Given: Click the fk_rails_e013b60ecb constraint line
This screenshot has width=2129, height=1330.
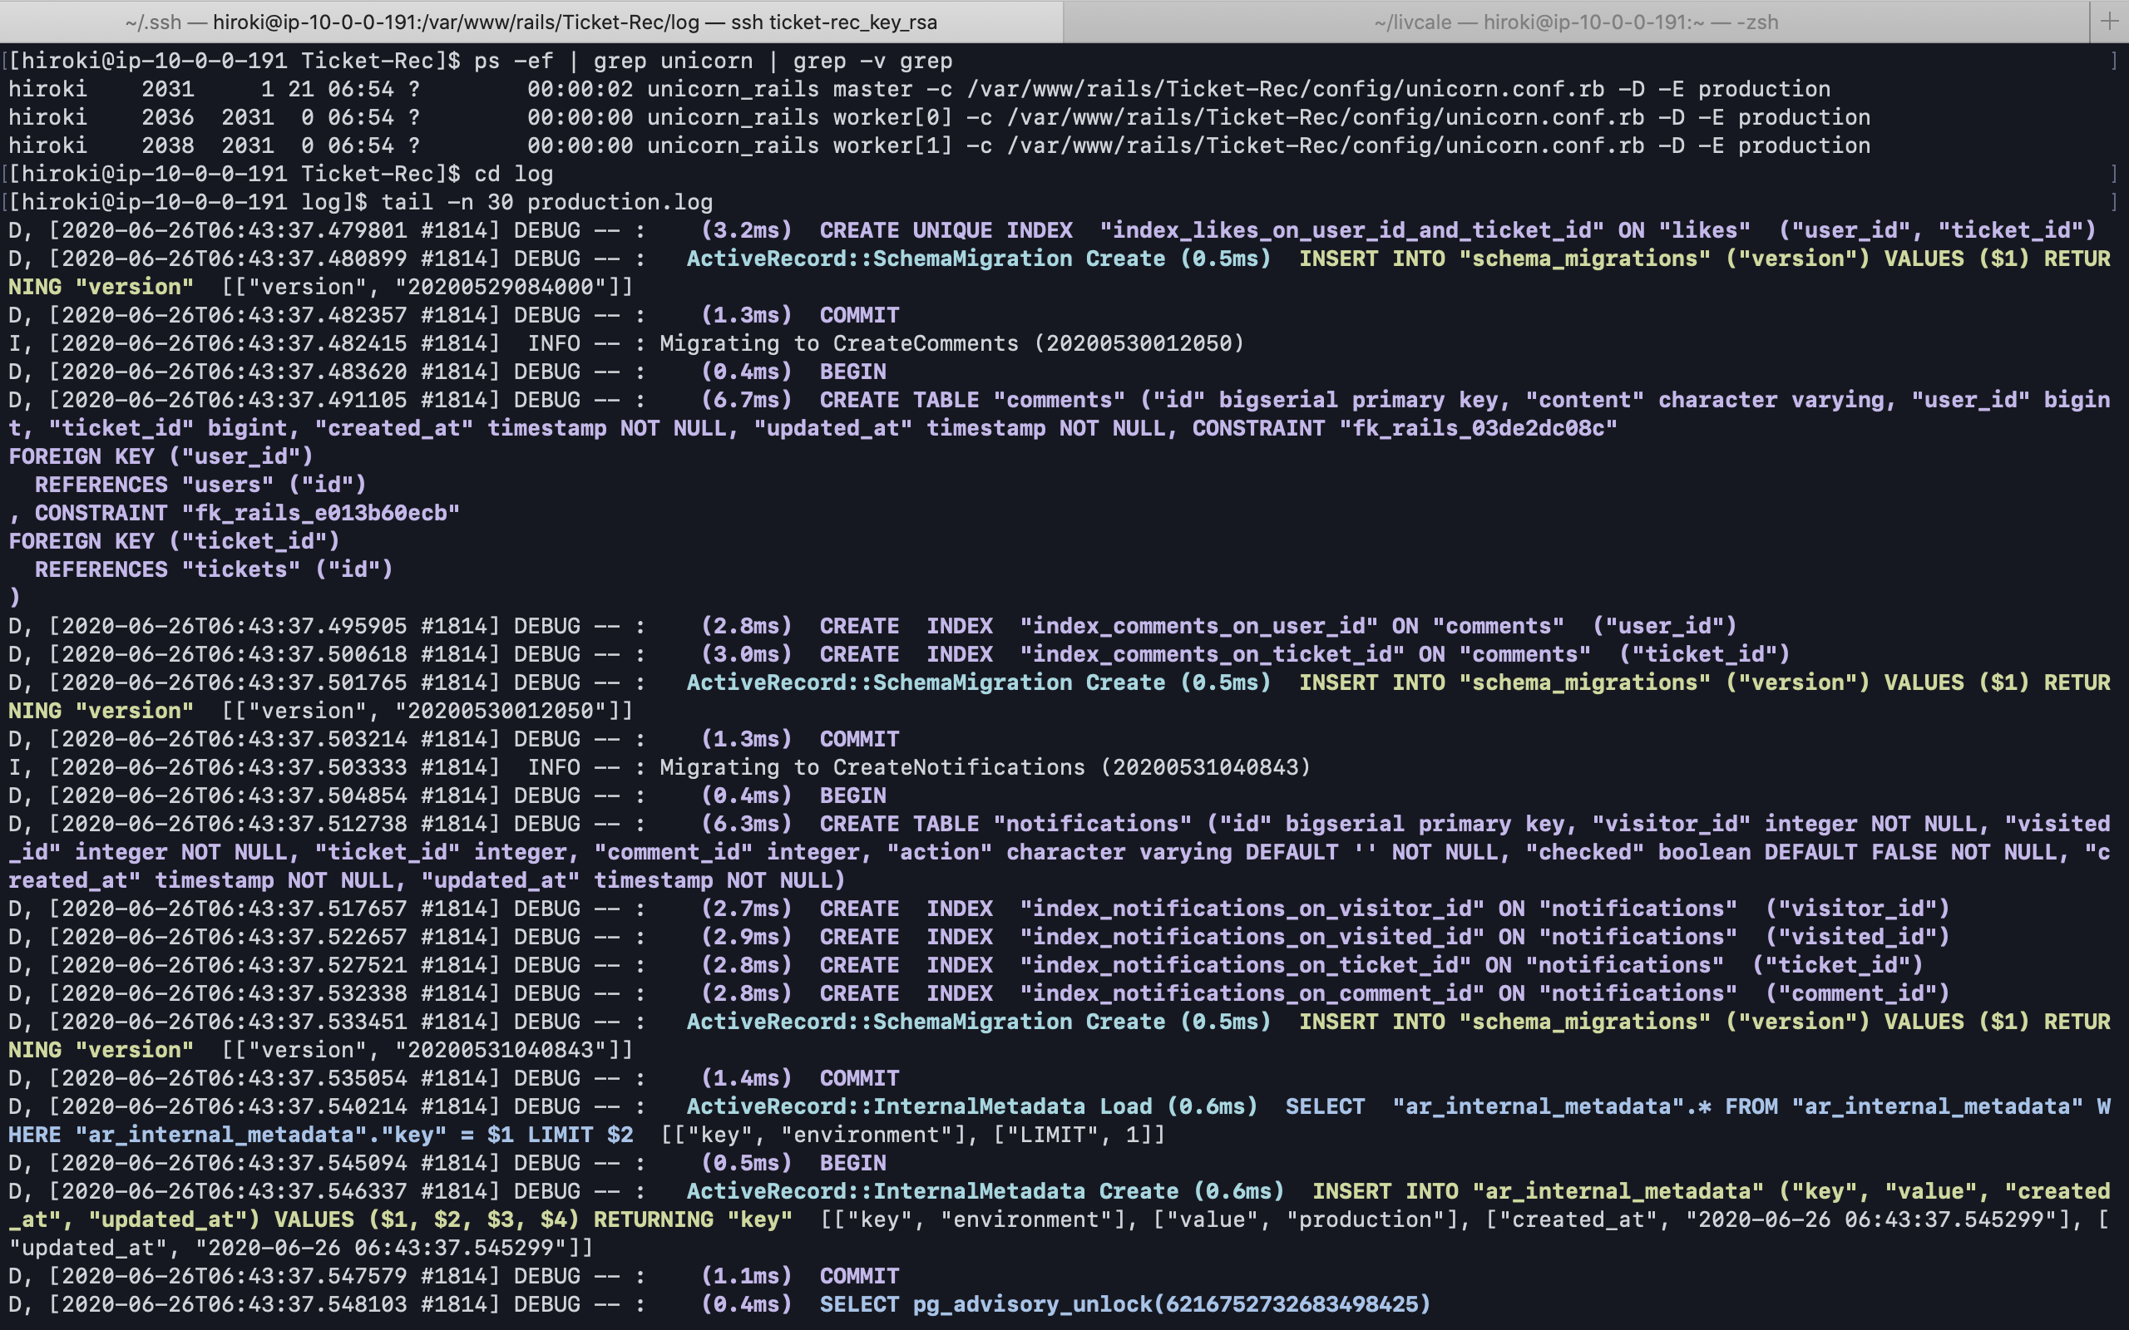Looking at the screenshot, I should click(x=234, y=513).
